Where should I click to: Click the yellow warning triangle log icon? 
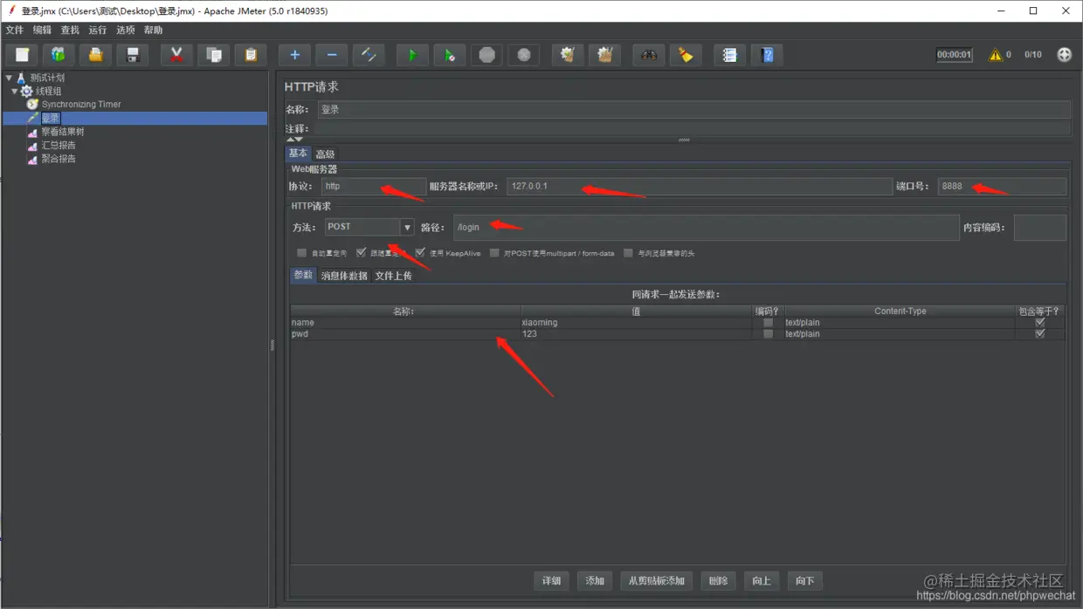[x=995, y=55]
